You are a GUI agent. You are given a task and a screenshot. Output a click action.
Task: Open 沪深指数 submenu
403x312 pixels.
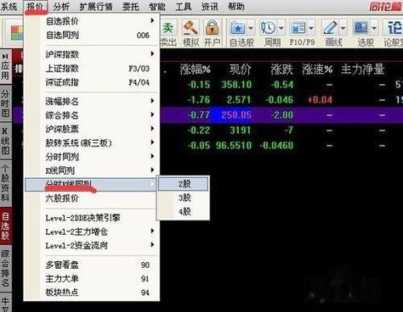pyautogui.click(x=91, y=54)
